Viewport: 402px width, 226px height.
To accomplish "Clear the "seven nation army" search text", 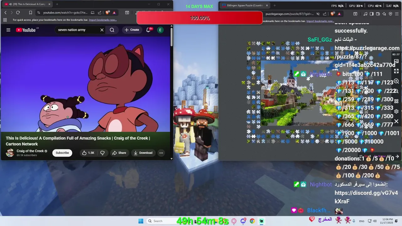I will coord(102,30).
